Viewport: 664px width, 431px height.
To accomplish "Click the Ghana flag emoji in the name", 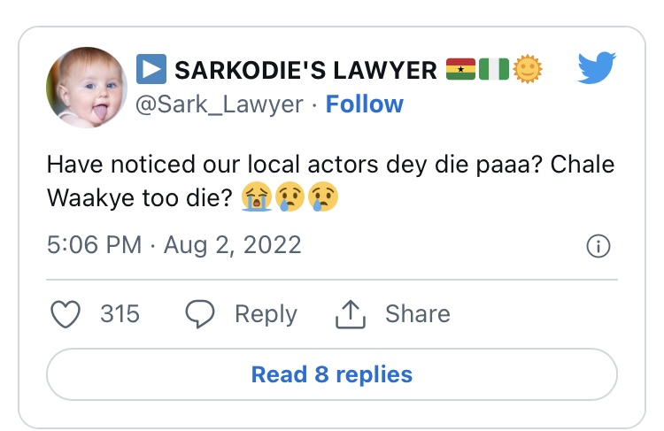I will coord(460,68).
